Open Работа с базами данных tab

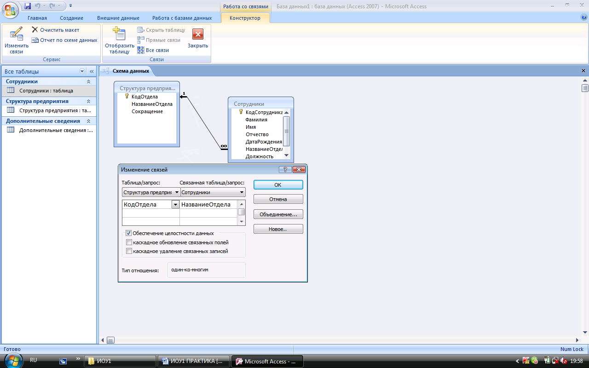pyautogui.click(x=182, y=18)
